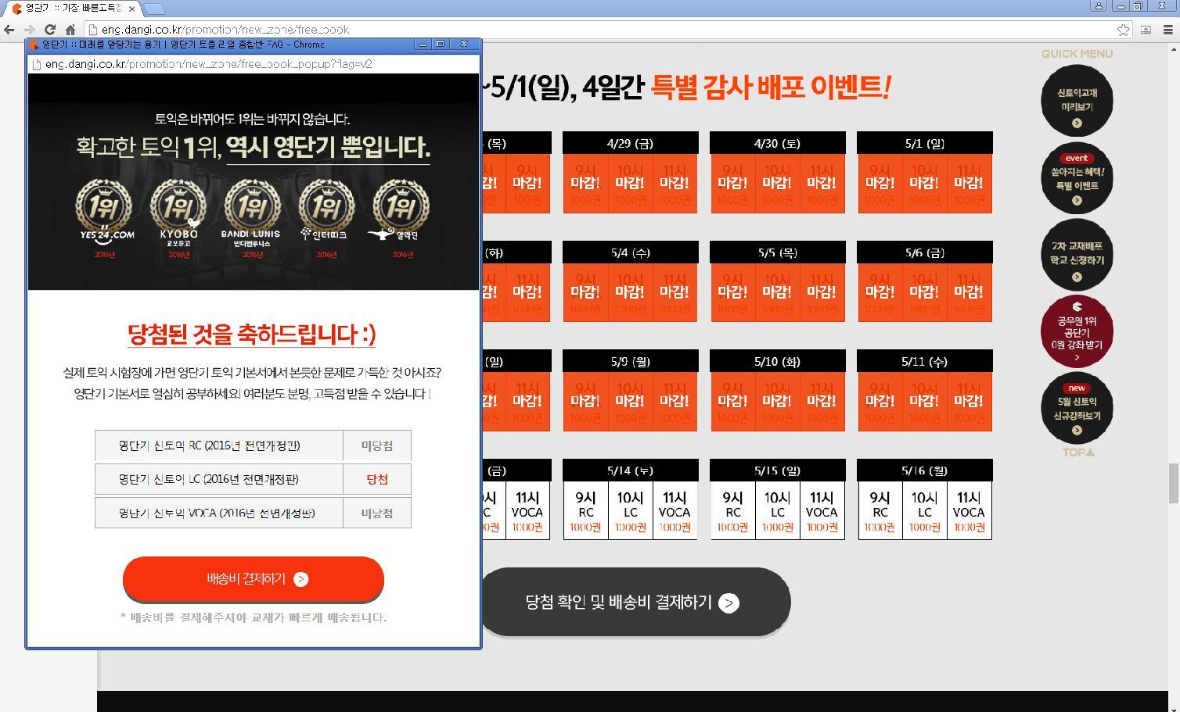
Task: Bookmark this page with the star icon
Action: 1123,30
